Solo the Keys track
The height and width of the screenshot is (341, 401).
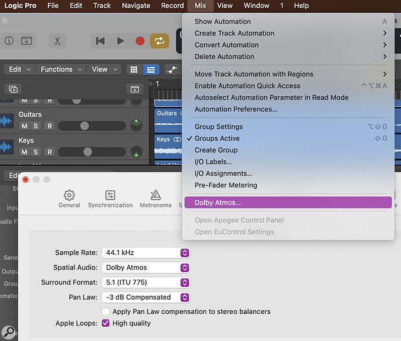36,152
